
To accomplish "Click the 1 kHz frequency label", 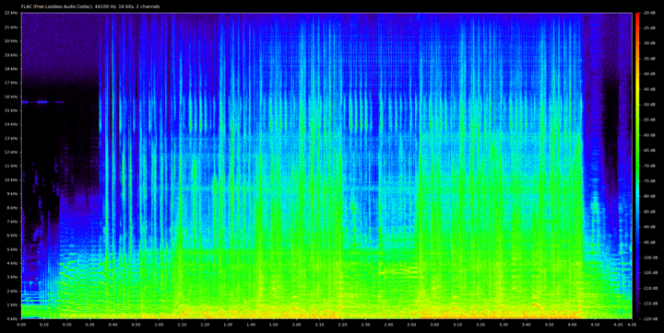I will [x=11, y=304].
